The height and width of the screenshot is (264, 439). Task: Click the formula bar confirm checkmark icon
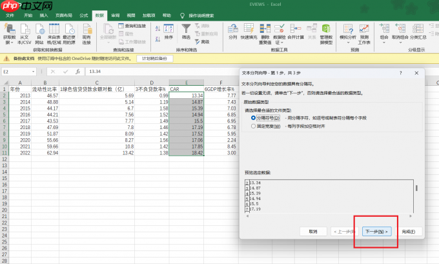(65, 72)
